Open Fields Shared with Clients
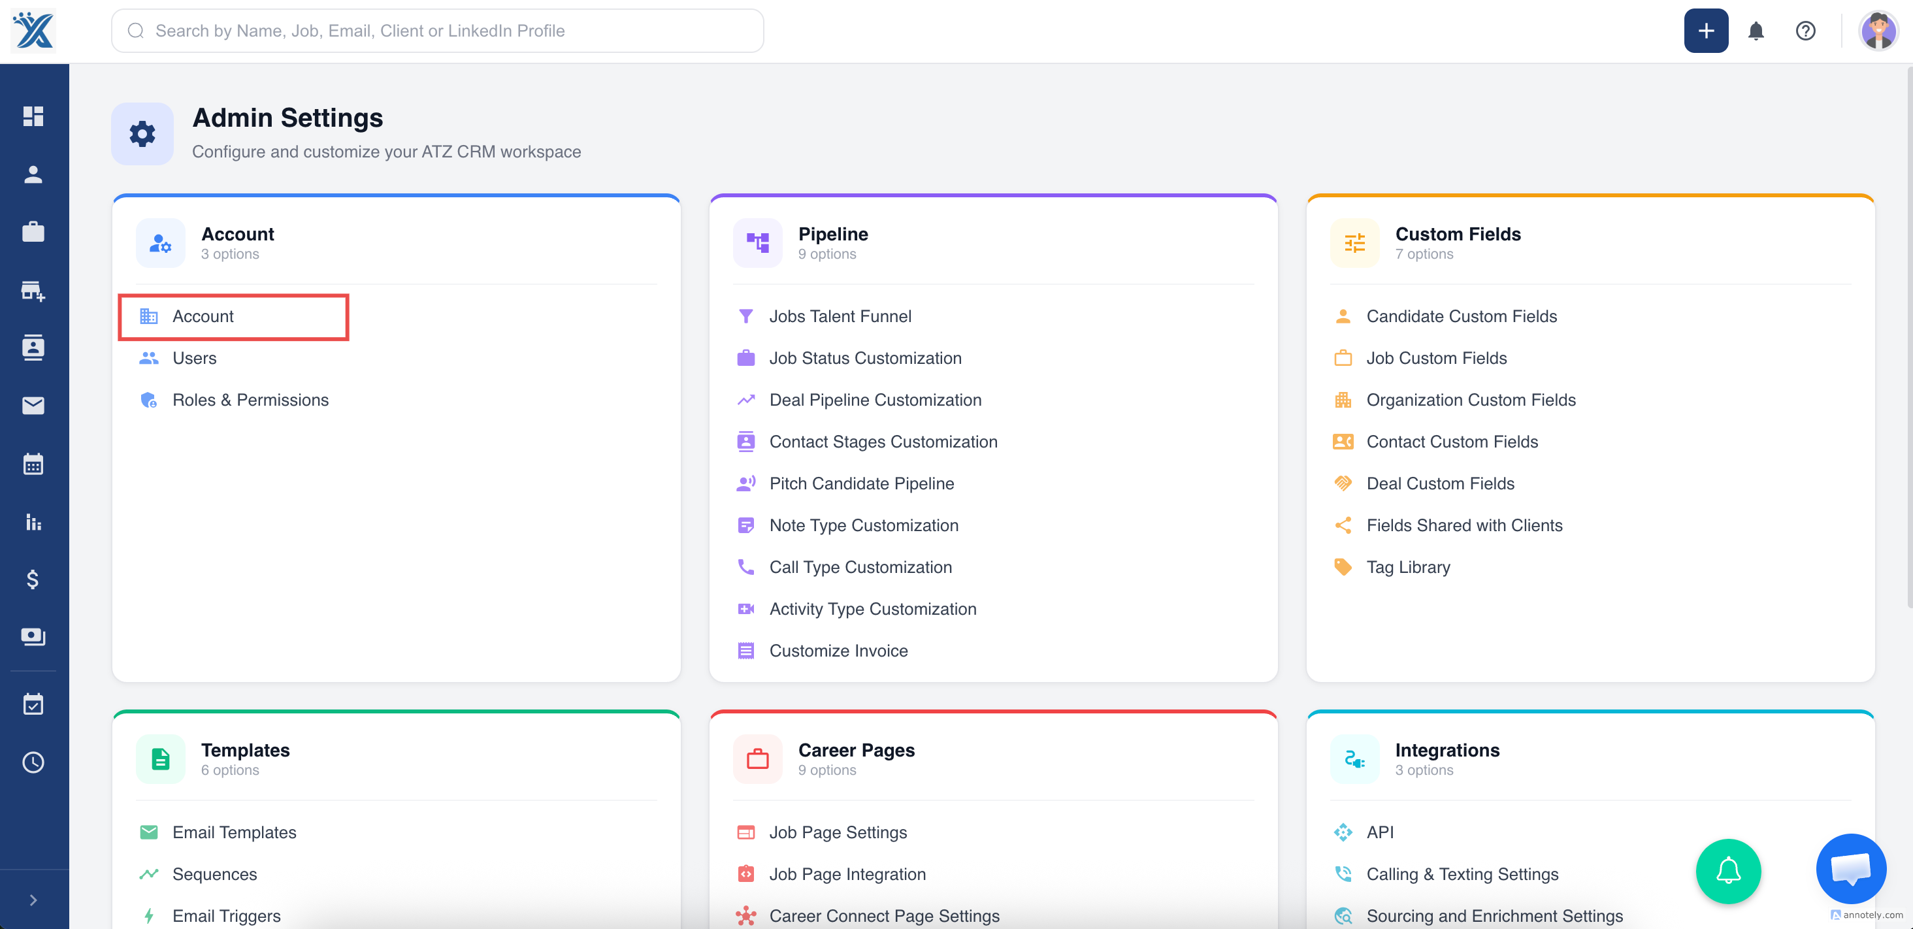 [1463, 526]
